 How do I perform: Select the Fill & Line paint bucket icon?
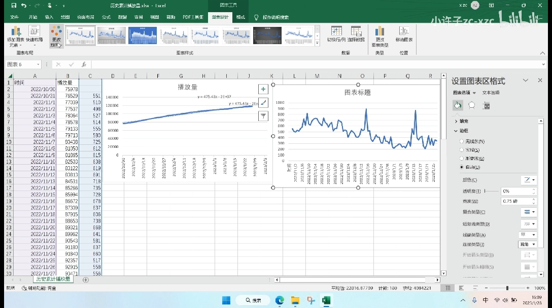click(x=457, y=105)
